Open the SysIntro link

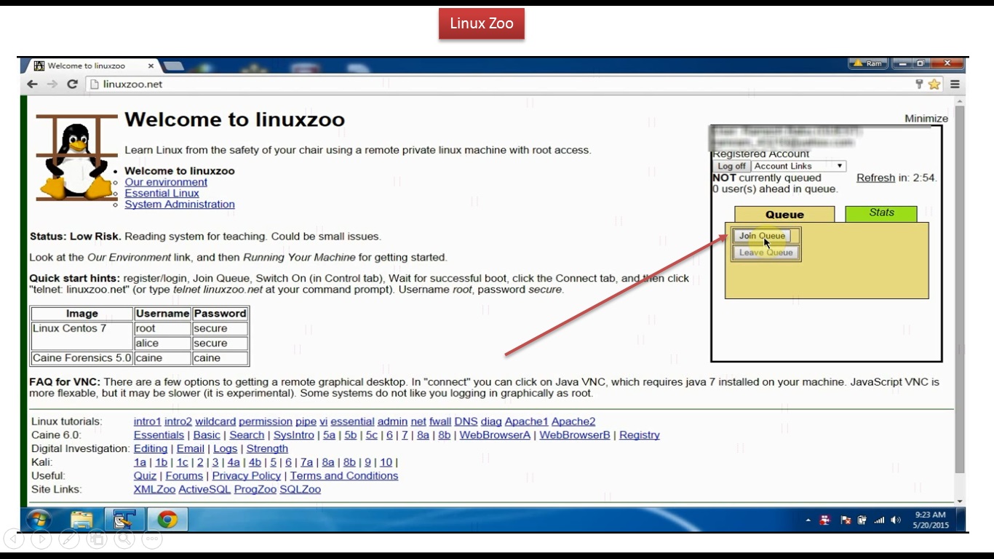click(294, 435)
